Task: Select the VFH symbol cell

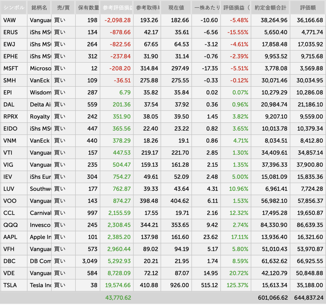Action: [14, 249]
